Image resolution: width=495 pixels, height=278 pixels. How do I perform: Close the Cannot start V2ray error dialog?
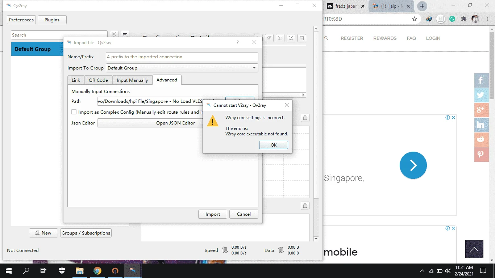pyautogui.click(x=286, y=105)
